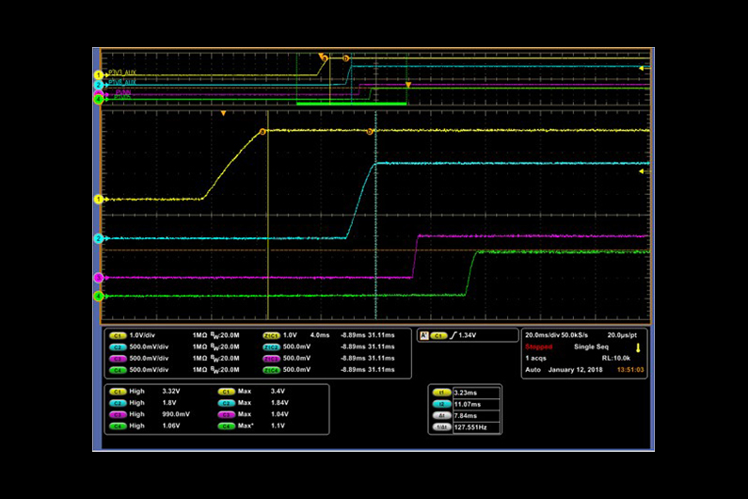Select channel 1 marker in overview window
Image resolution: width=748 pixels, height=499 pixels.
click(x=99, y=75)
